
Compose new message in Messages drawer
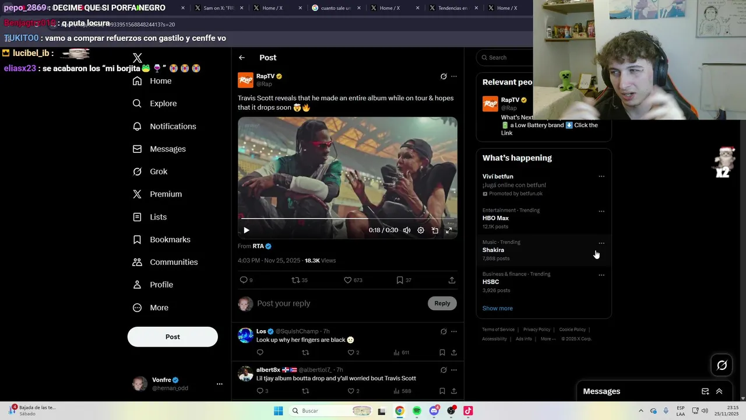coord(705,391)
